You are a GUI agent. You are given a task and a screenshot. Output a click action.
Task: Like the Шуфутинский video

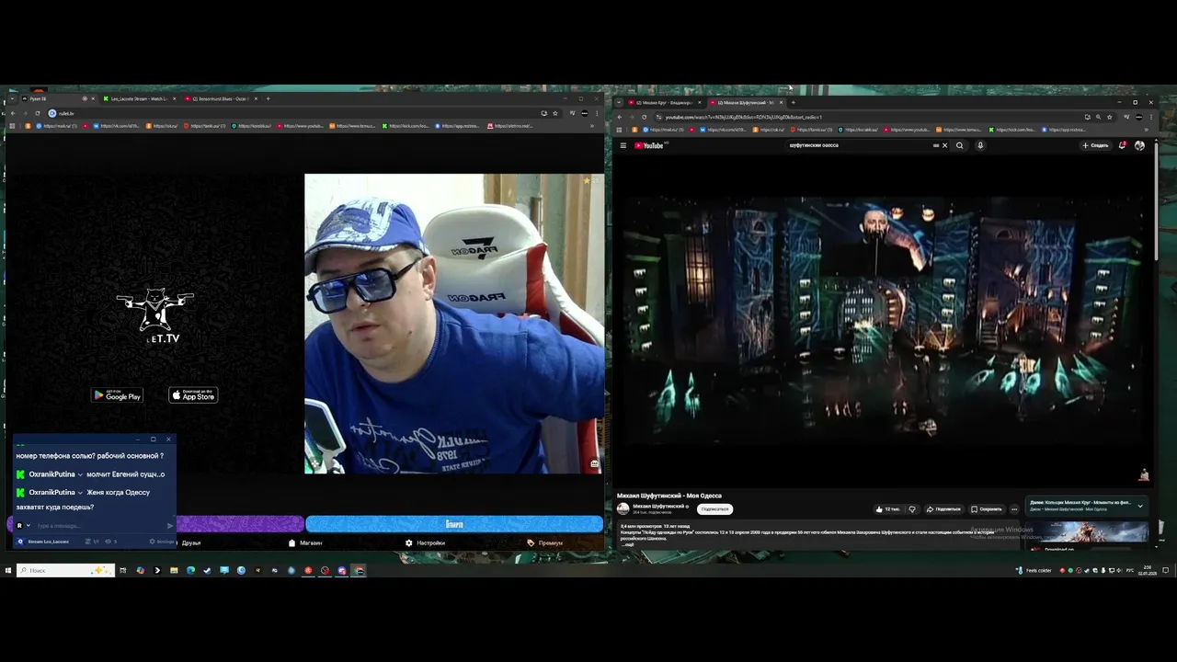[887, 508]
